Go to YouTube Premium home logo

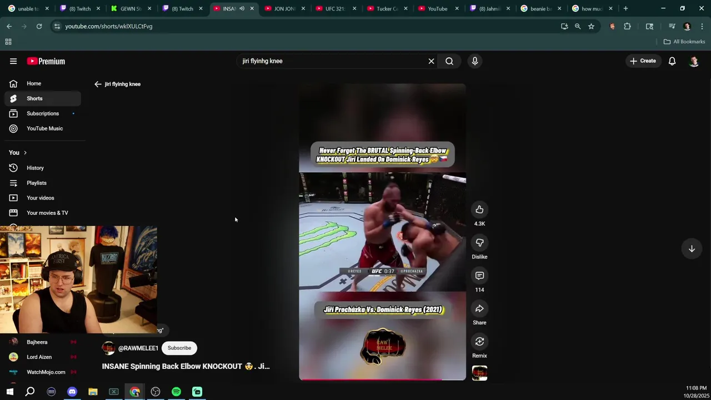pos(46,61)
